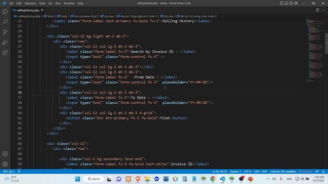Viewport: 328px width, 184px height.
Task: Click the VS Code logo icon
Action: coord(4,3)
